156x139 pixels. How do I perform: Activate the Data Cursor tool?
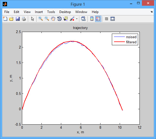[66, 19]
